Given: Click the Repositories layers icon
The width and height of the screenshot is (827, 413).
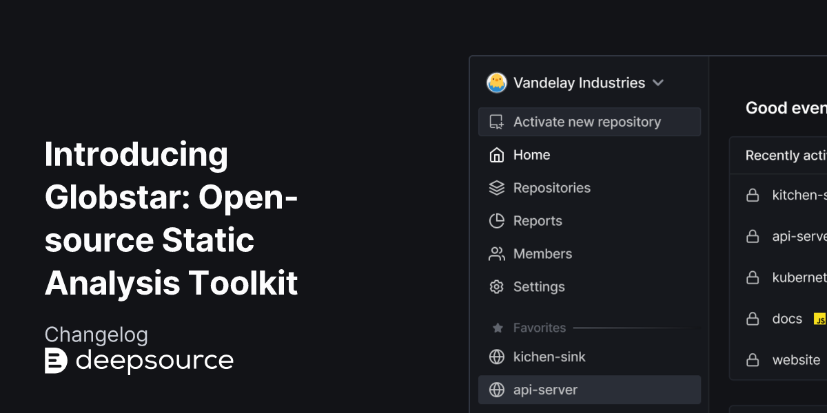Looking at the screenshot, I should click(x=496, y=188).
